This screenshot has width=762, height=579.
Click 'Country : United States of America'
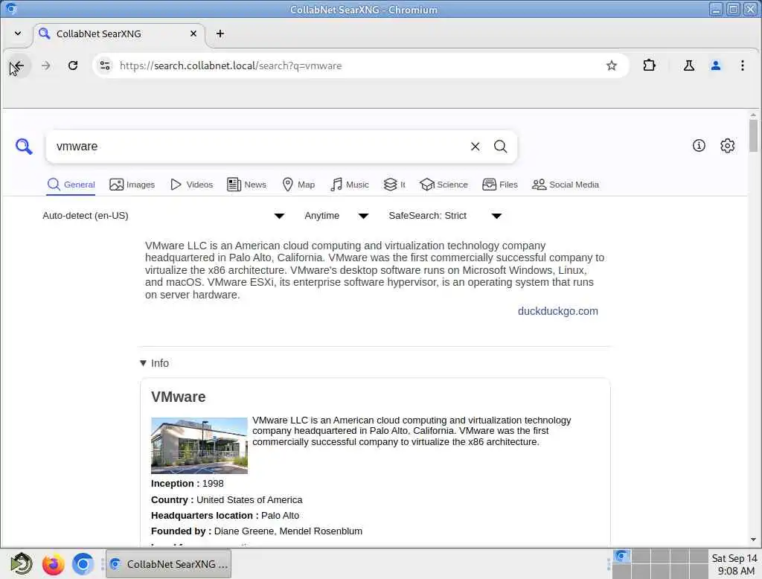[226, 500]
